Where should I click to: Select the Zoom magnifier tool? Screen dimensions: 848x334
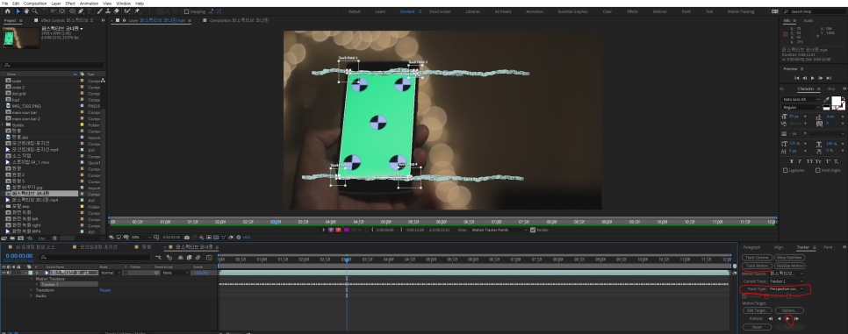tap(34, 11)
